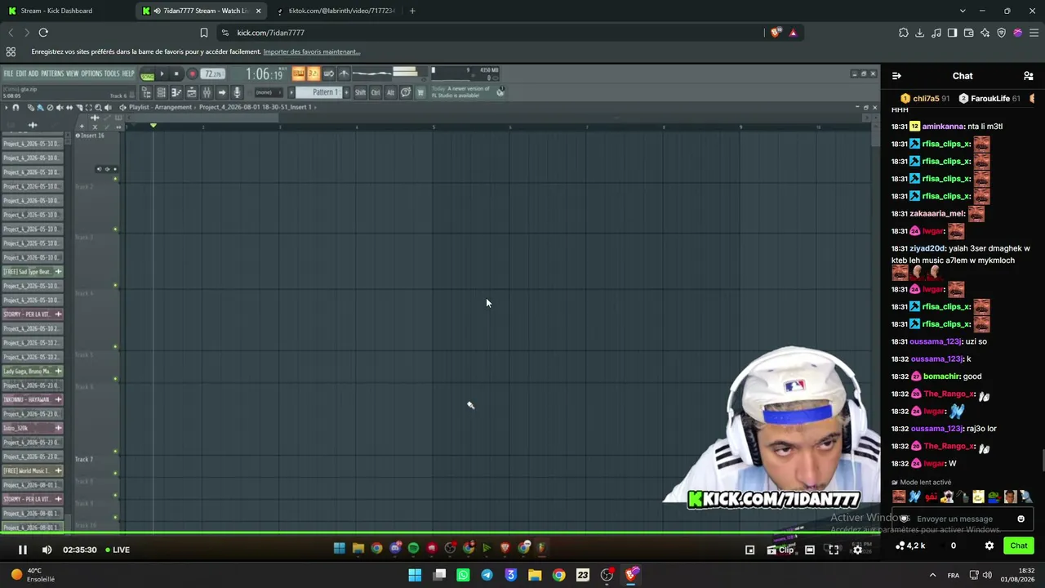
Task: Open FL Studio's TOOLS menu in the stream
Action: [x=112, y=73]
